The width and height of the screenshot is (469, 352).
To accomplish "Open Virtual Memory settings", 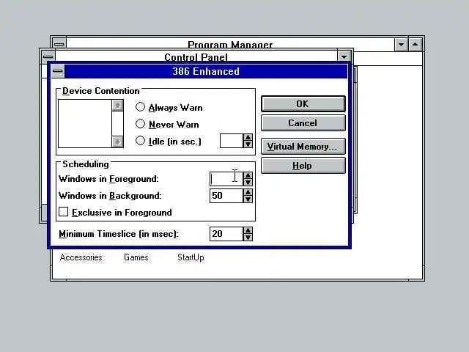I will tap(303, 147).
